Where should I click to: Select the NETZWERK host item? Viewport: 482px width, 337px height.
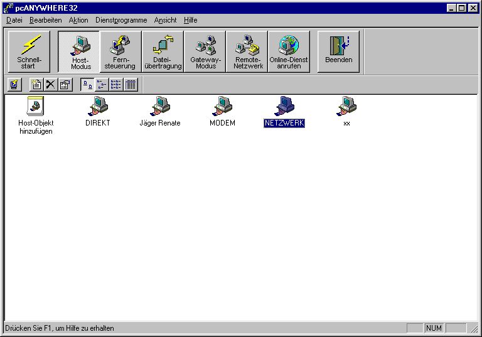click(x=284, y=111)
